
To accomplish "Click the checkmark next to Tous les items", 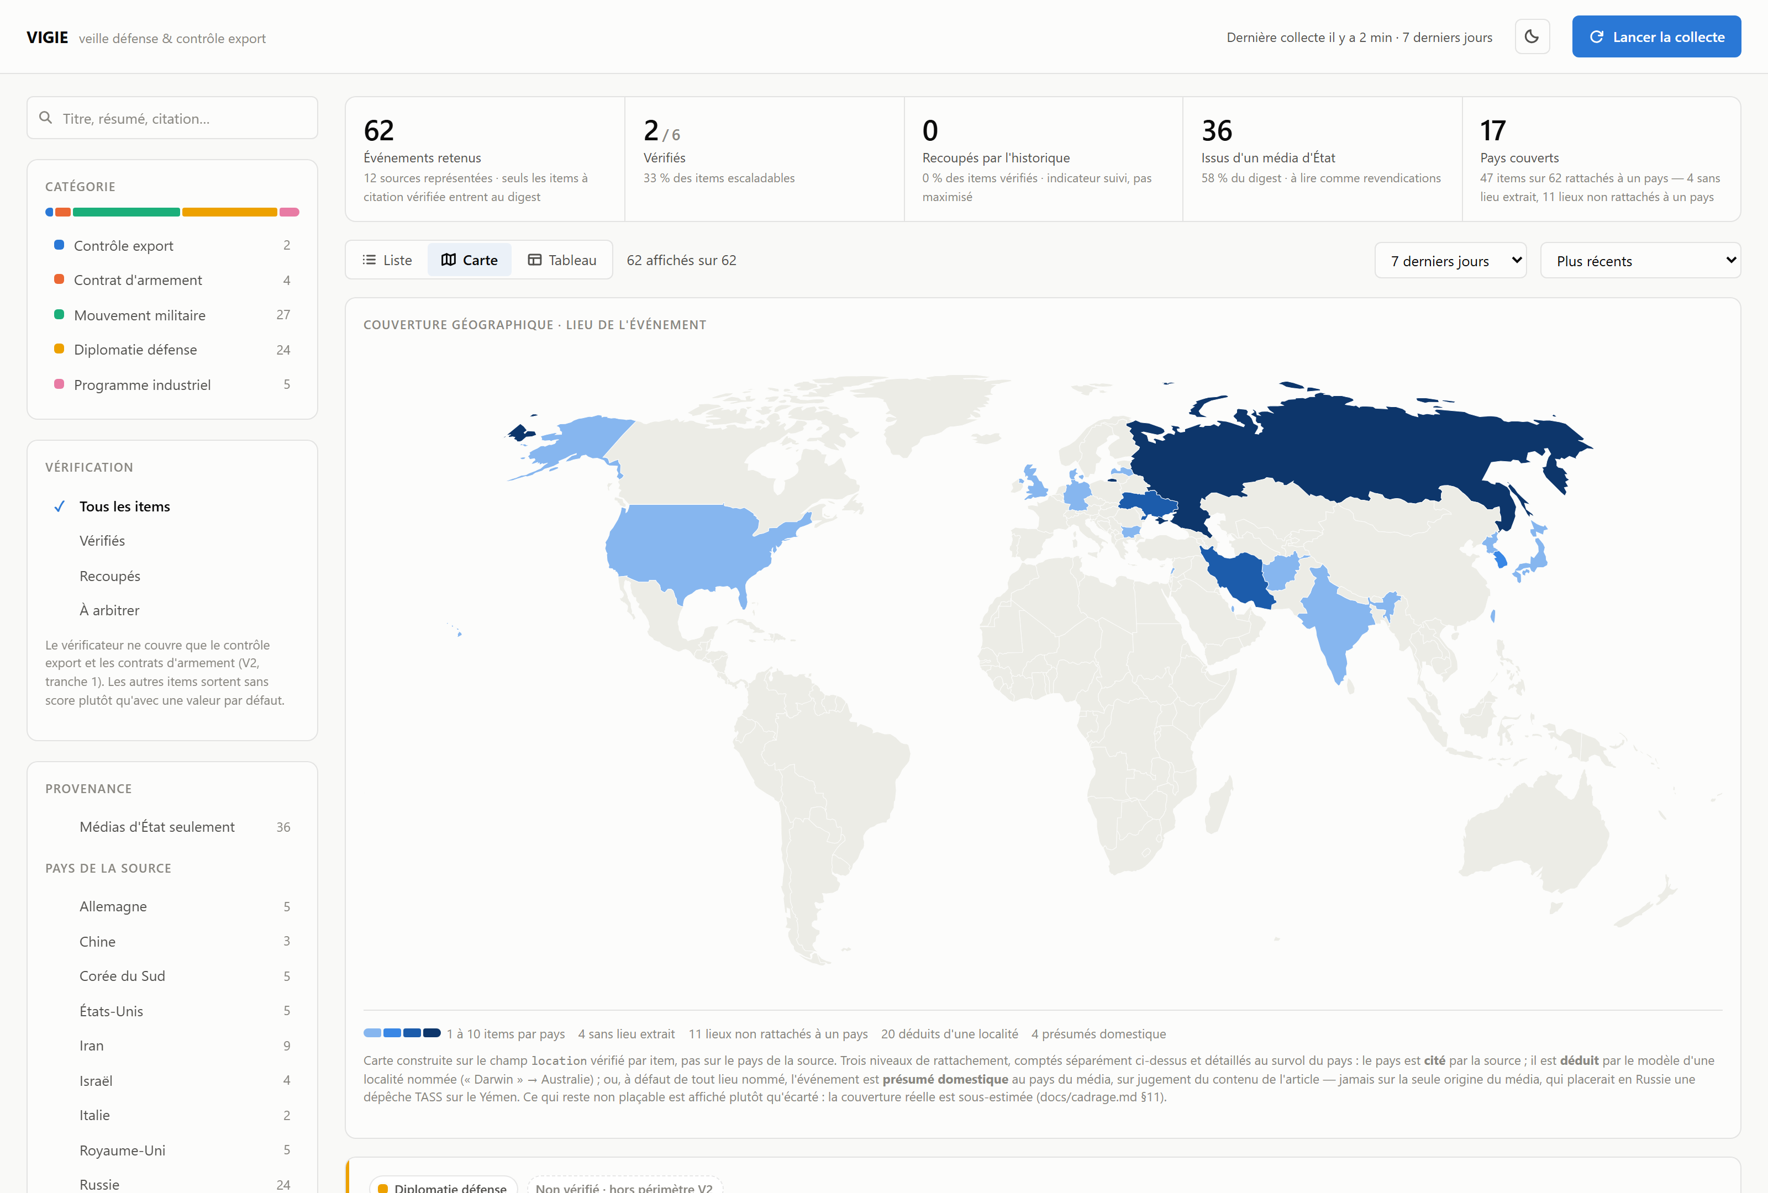I will point(59,506).
